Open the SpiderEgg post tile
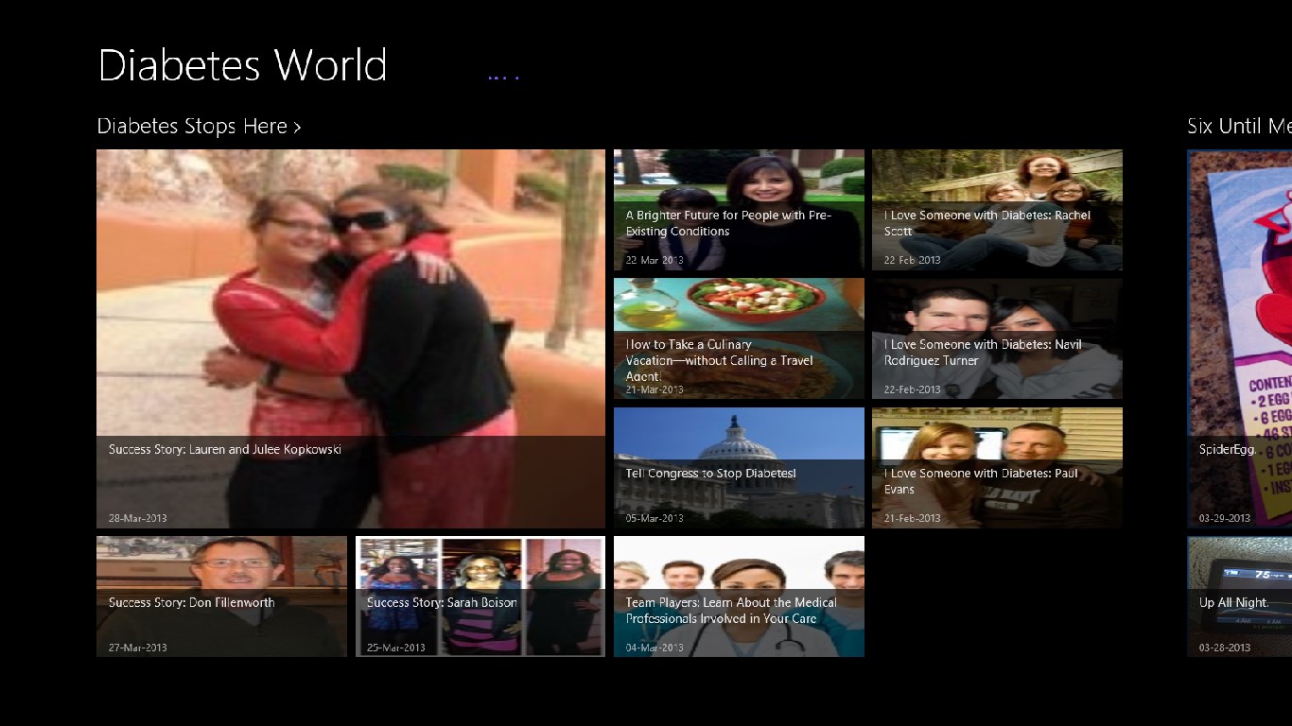Image resolution: width=1292 pixels, height=726 pixels. [x=1239, y=337]
